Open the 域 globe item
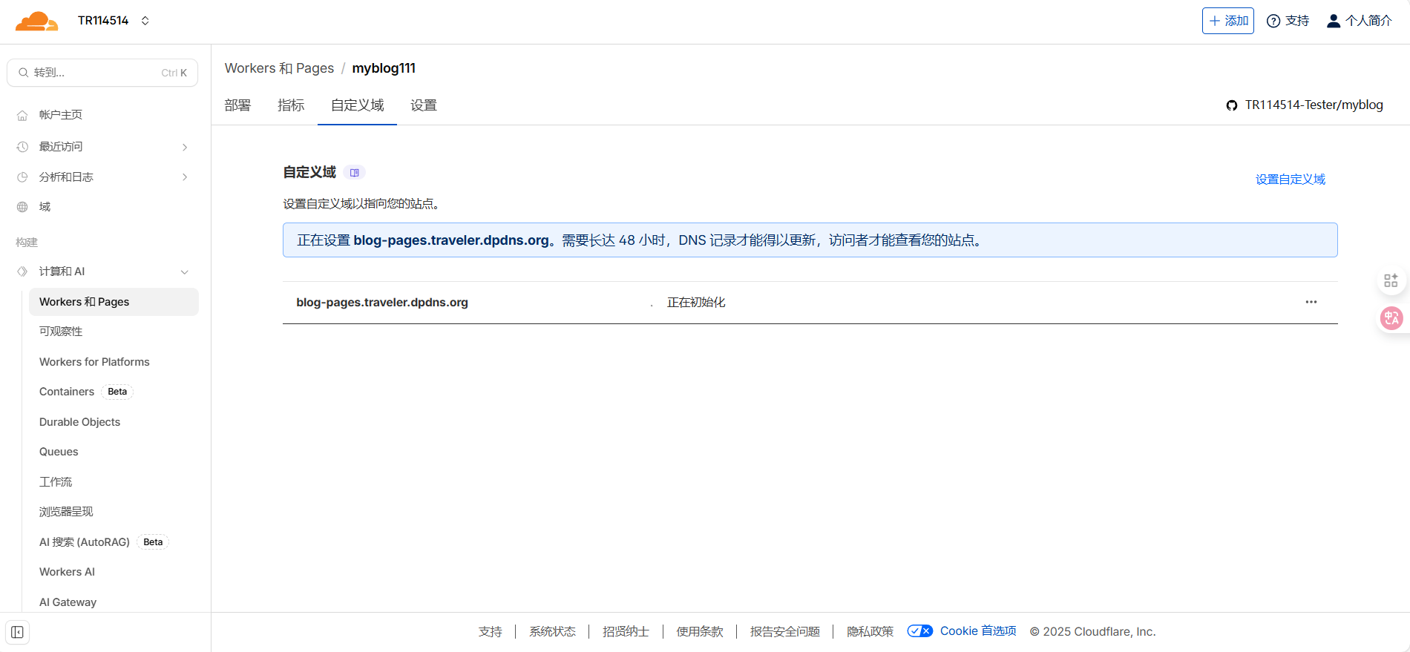 click(45, 207)
